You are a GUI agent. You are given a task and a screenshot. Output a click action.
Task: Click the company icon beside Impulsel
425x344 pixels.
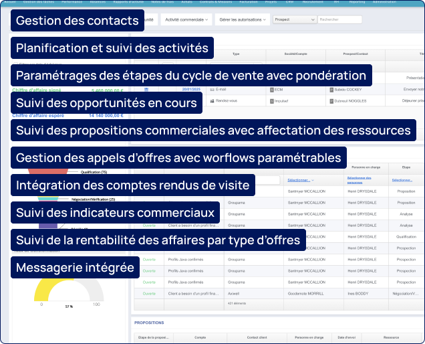pos(271,100)
